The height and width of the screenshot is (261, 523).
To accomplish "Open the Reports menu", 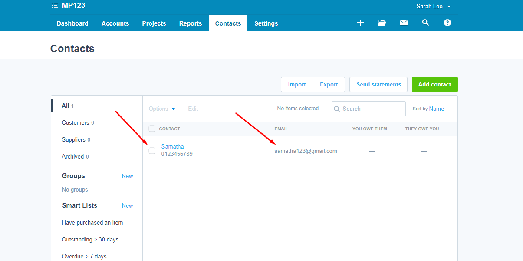I will point(191,23).
